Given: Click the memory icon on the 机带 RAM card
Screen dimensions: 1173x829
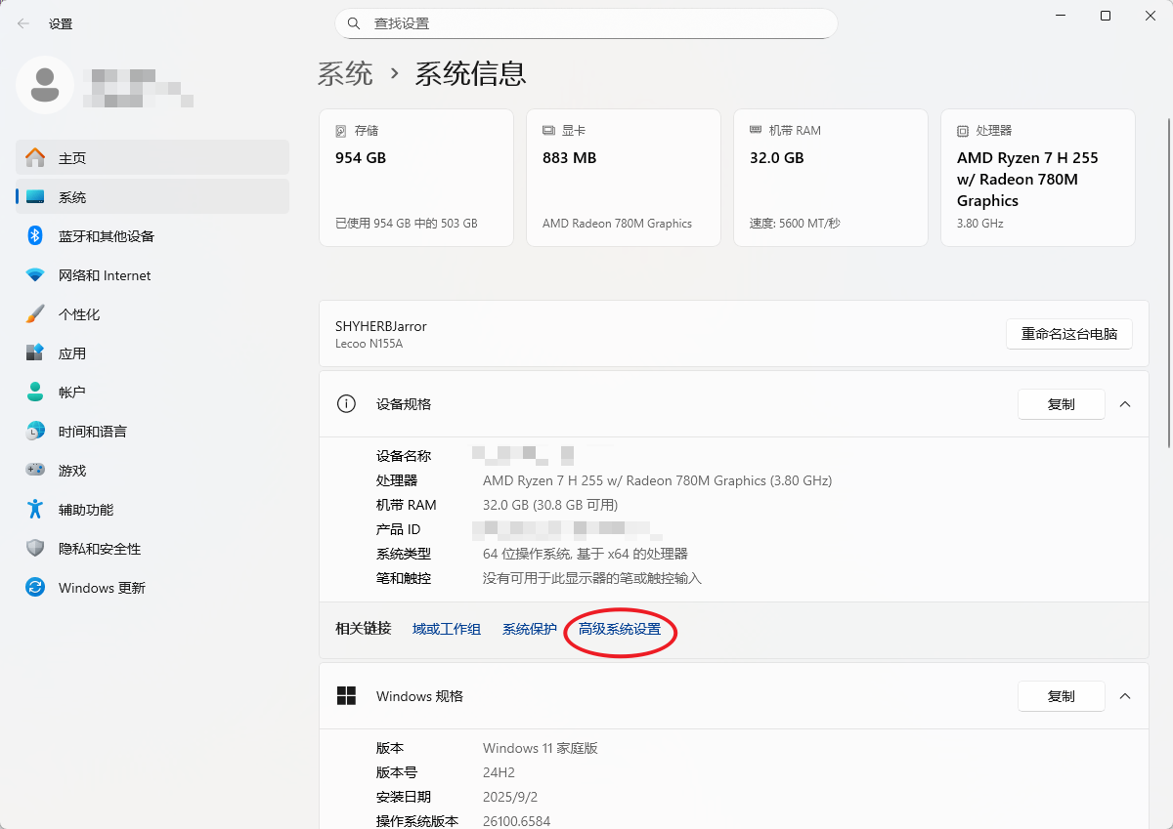Looking at the screenshot, I should coord(756,130).
